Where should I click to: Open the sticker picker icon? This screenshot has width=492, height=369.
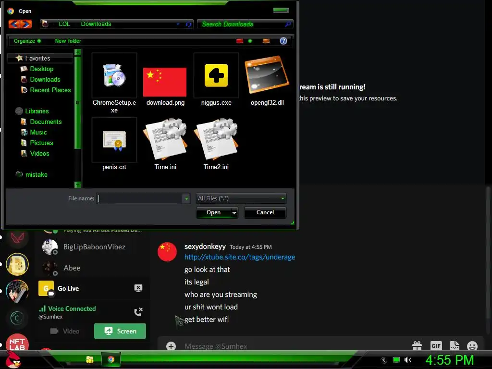pyautogui.click(x=455, y=345)
